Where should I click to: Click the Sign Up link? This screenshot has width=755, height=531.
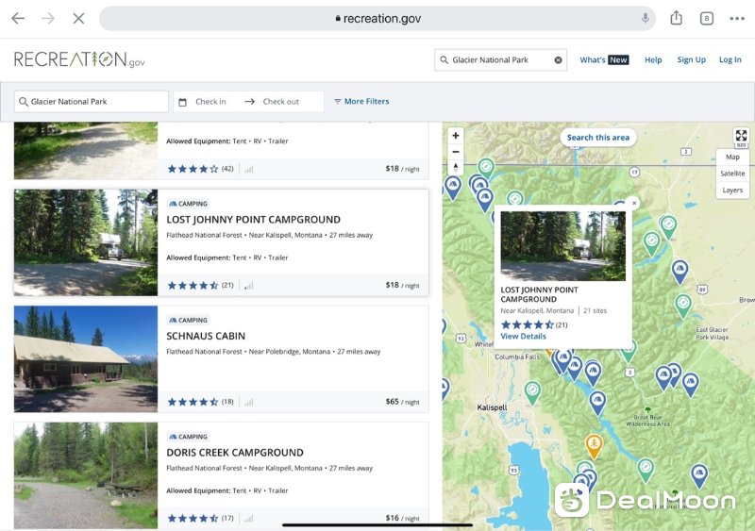pos(691,59)
